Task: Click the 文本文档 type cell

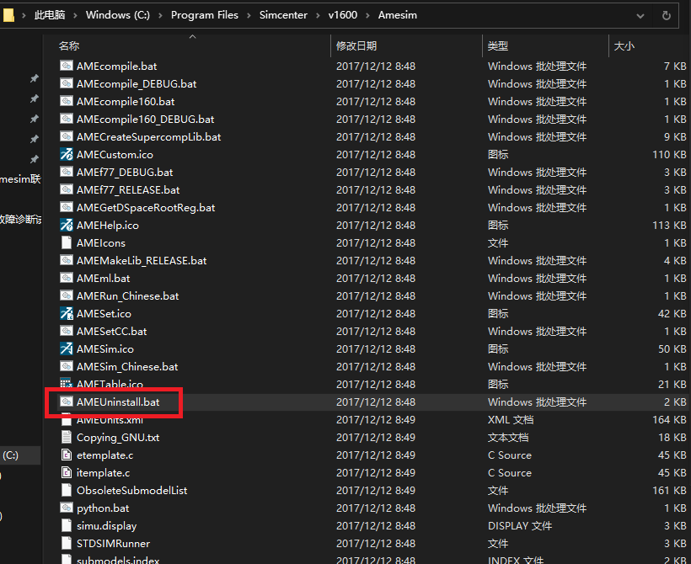Action: pyautogui.click(x=507, y=437)
